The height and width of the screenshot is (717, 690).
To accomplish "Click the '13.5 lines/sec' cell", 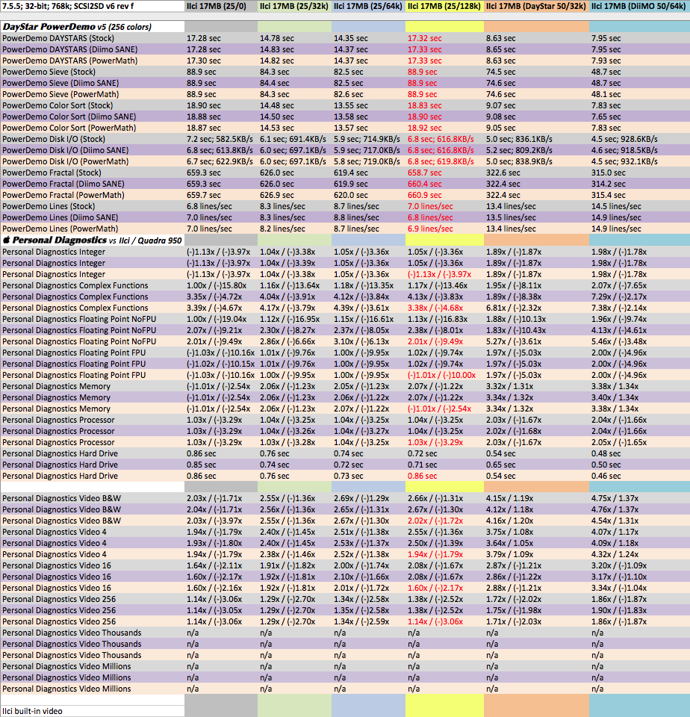I will [x=512, y=217].
